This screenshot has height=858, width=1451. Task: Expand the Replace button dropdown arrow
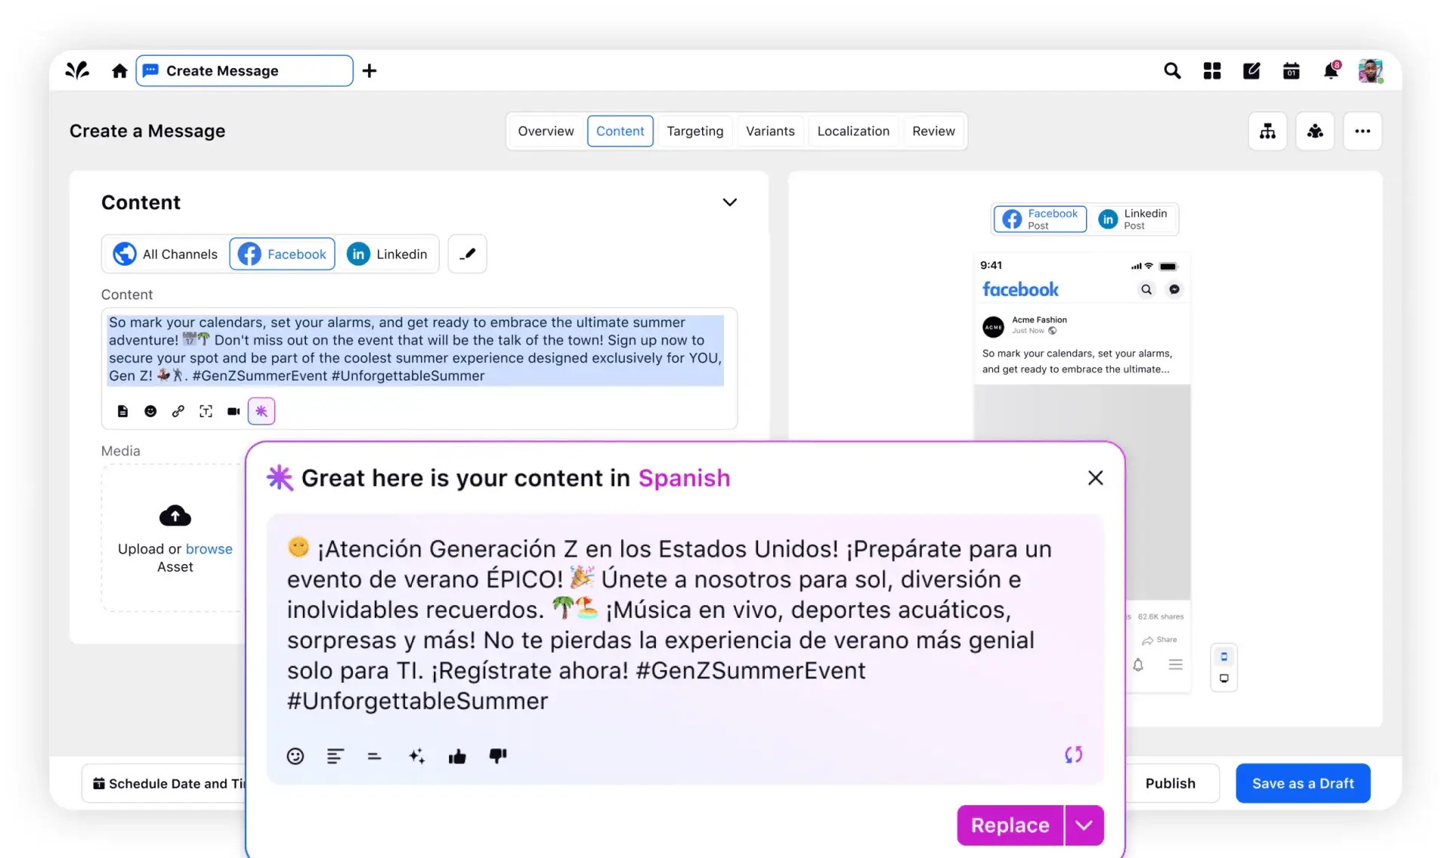click(x=1082, y=824)
